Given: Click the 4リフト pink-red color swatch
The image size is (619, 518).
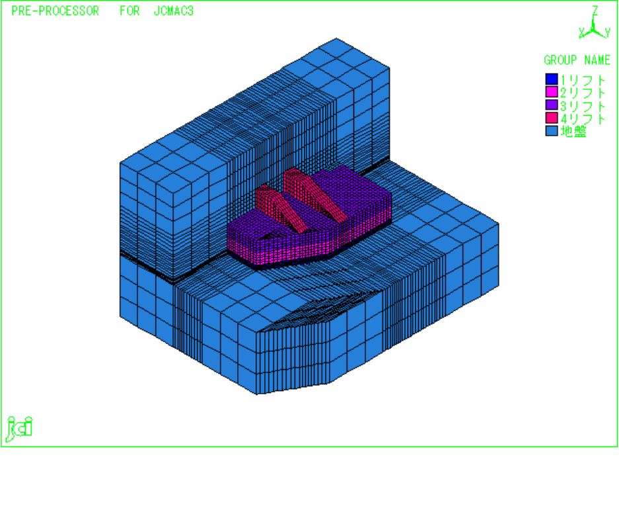Looking at the screenshot, I should [x=552, y=118].
